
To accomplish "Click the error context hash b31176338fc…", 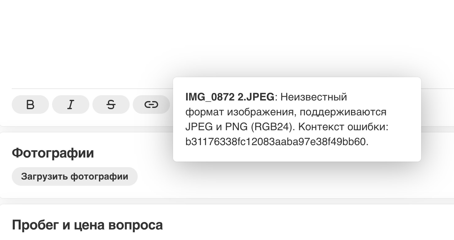I will tap(276, 142).
